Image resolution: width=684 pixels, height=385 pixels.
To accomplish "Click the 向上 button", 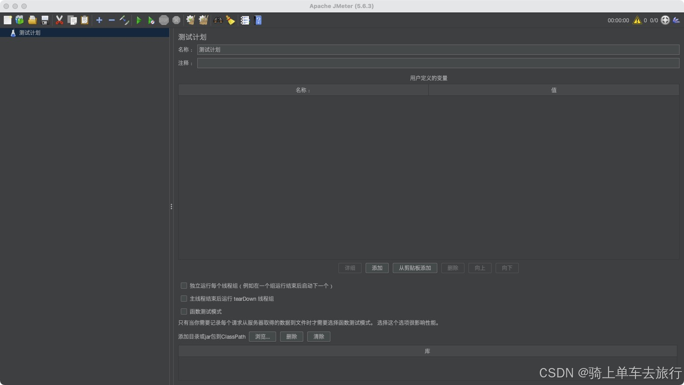I will click(x=480, y=268).
